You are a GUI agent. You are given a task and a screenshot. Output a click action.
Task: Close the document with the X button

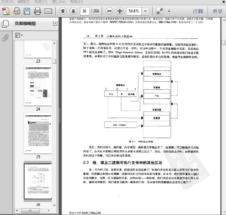(x=223, y=2)
